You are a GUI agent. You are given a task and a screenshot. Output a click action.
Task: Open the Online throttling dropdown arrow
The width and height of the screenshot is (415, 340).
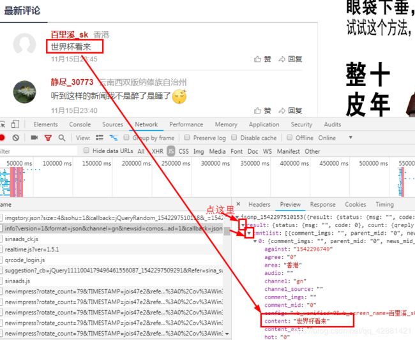[351, 138]
